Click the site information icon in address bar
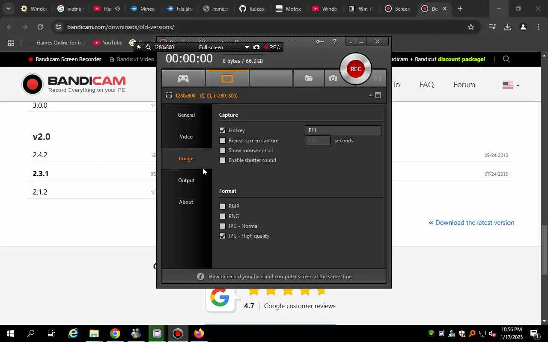The height and width of the screenshot is (342, 548). pyautogui.click(x=58, y=27)
